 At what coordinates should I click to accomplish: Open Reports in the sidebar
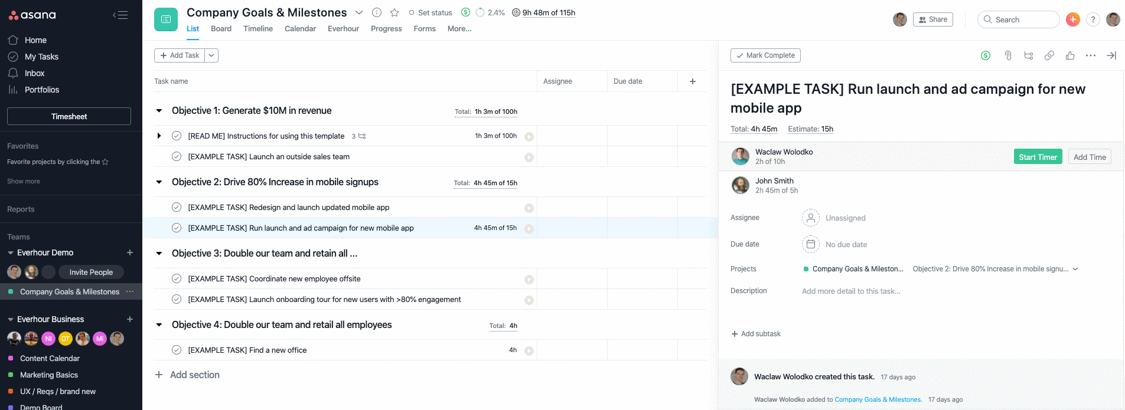point(21,209)
